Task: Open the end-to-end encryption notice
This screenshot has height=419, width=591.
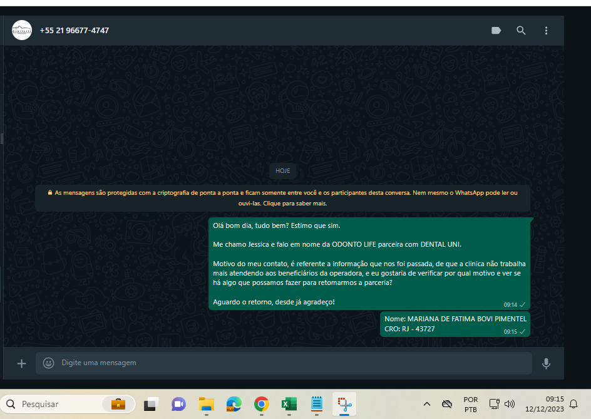Action: tap(283, 198)
